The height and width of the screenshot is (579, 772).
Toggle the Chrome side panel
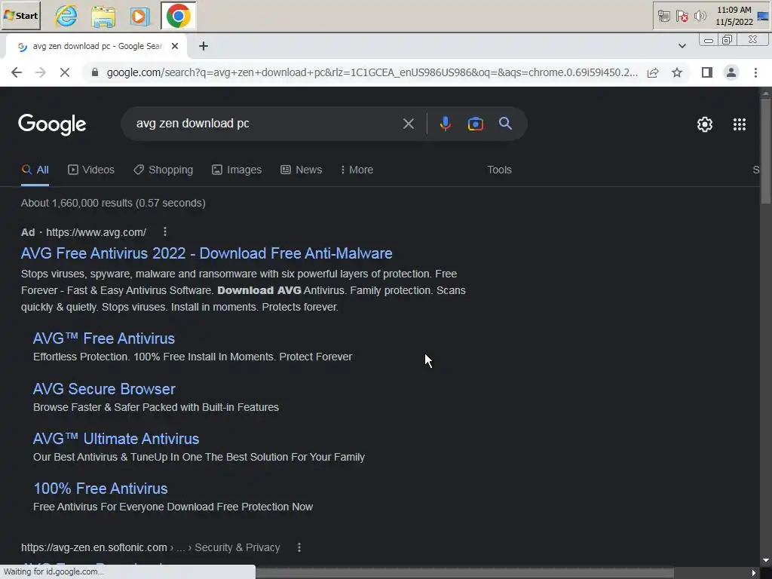point(707,72)
